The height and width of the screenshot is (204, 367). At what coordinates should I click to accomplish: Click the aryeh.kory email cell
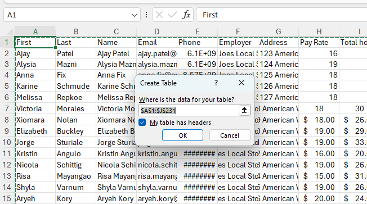157,198
